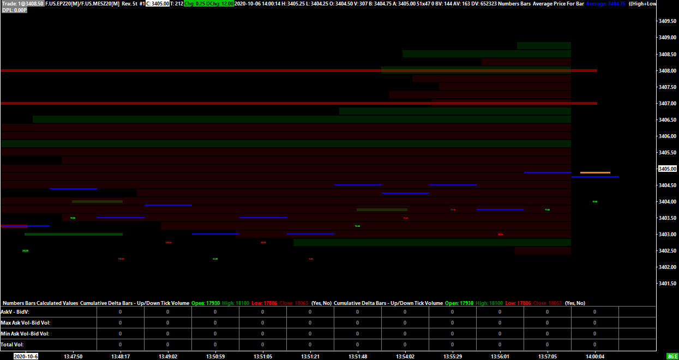Click the Numbers Bars Calculated Values label
The height and width of the screenshot is (360, 679).
click(x=40, y=303)
